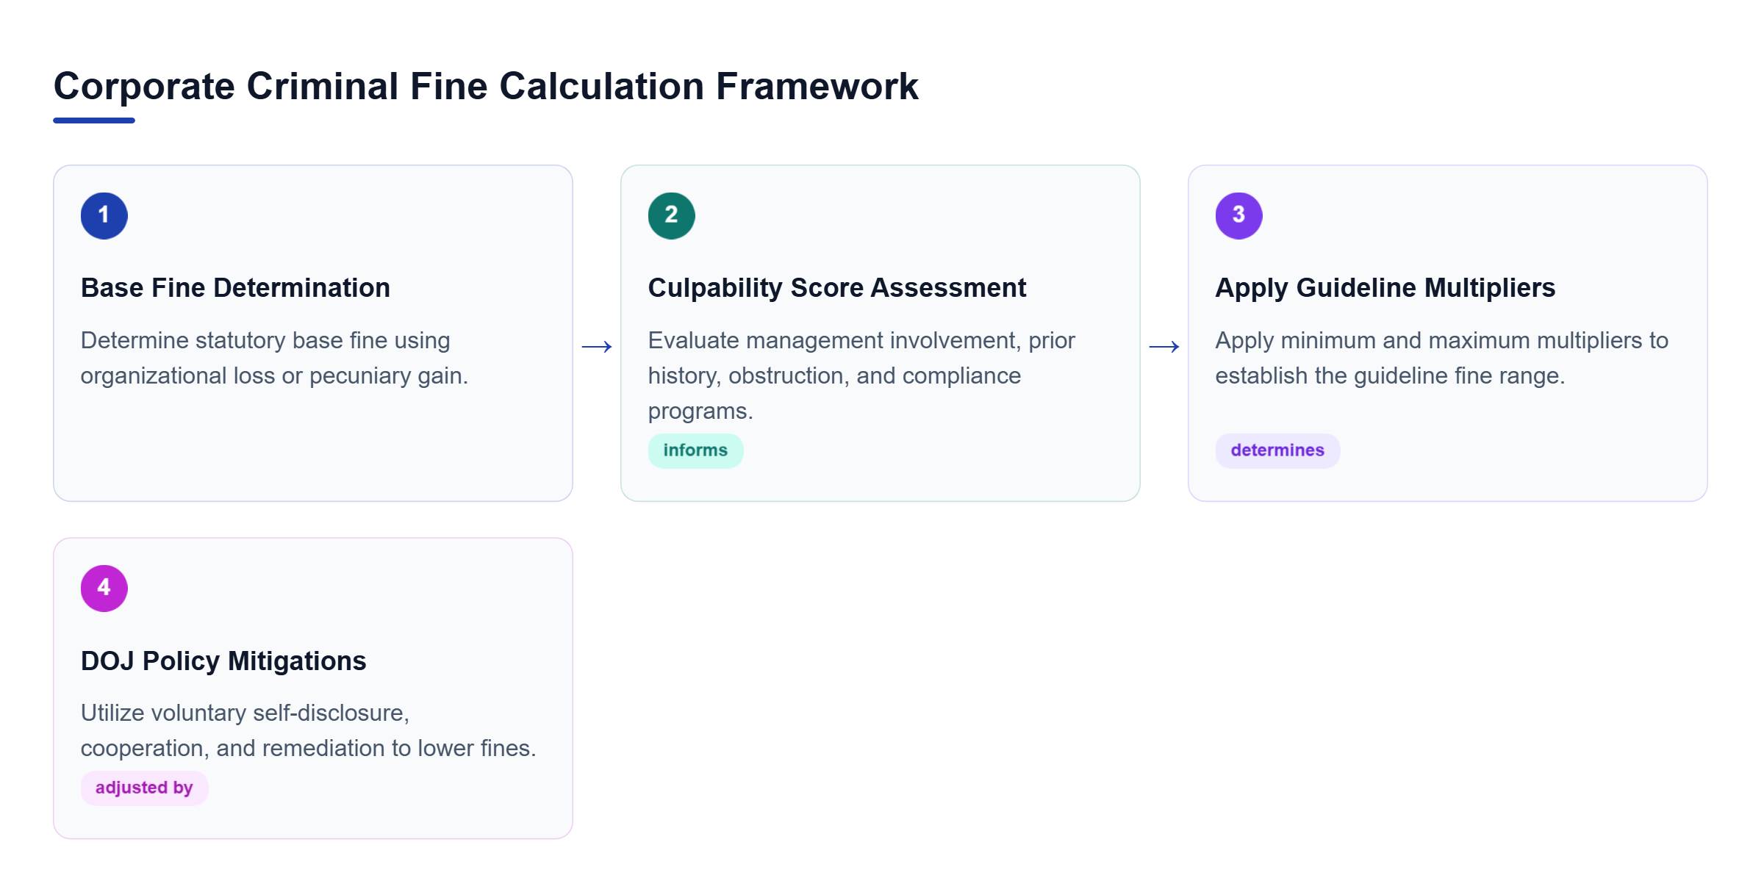Click the step 2 green number badge
Image resolution: width=1764 pixels, height=892 pixels.
tap(672, 216)
